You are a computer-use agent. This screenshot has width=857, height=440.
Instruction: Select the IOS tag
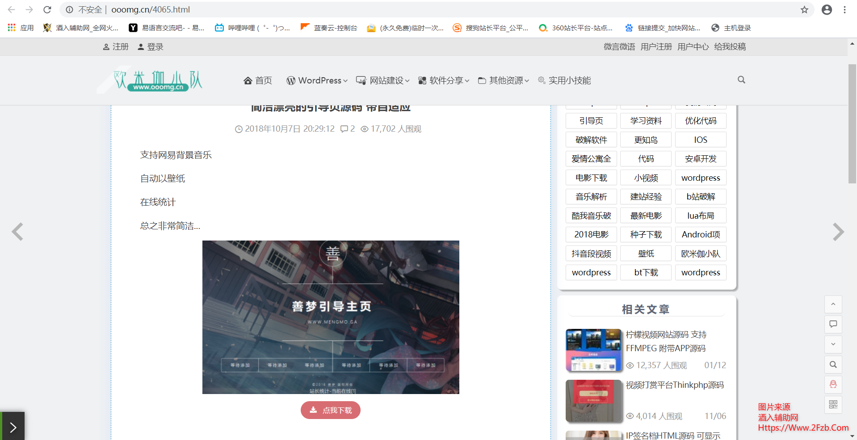pos(701,140)
